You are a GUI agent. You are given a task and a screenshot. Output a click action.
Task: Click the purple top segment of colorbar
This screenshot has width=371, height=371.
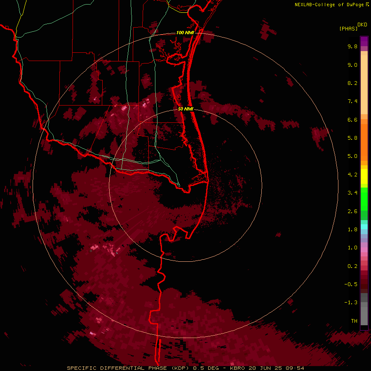[x=364, y=41]
